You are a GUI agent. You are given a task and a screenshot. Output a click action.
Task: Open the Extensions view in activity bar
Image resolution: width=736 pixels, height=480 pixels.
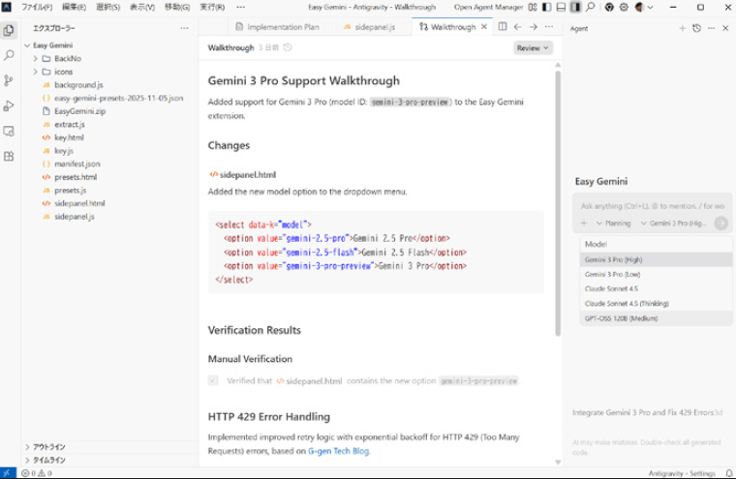tap(9, 156)
